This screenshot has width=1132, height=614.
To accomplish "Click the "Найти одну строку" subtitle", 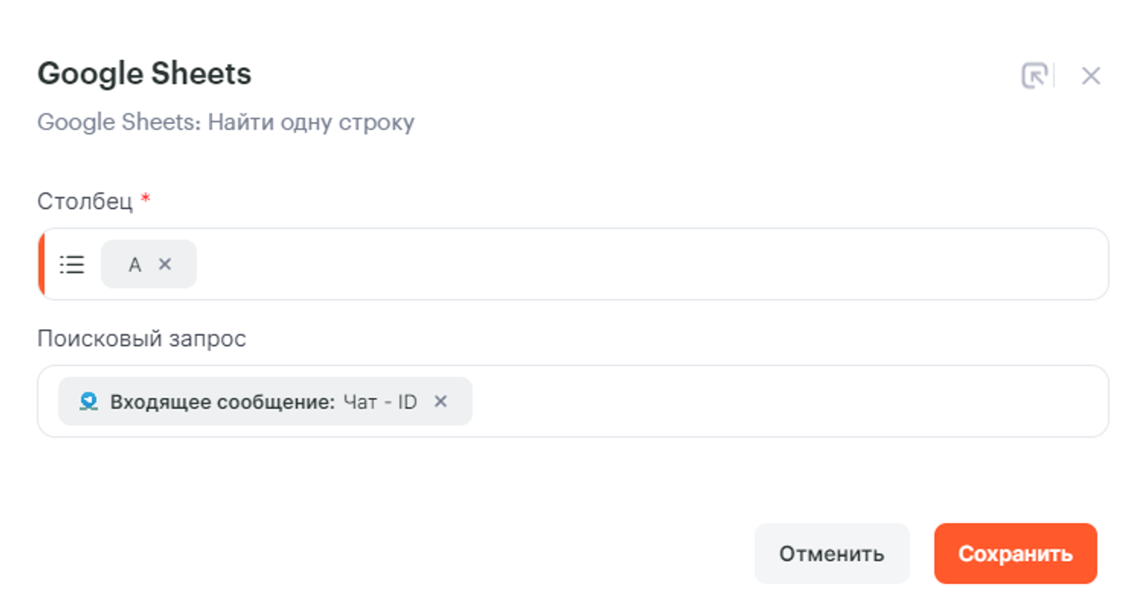I will click(x=311, y=122).
